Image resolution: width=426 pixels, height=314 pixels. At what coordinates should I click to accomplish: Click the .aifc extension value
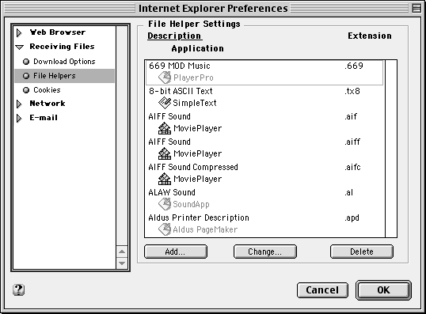click(352, 167)
